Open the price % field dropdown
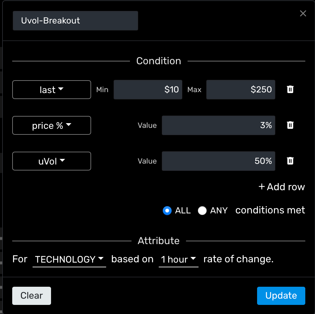This screenshot has height=314, width=315. point(52,126)
